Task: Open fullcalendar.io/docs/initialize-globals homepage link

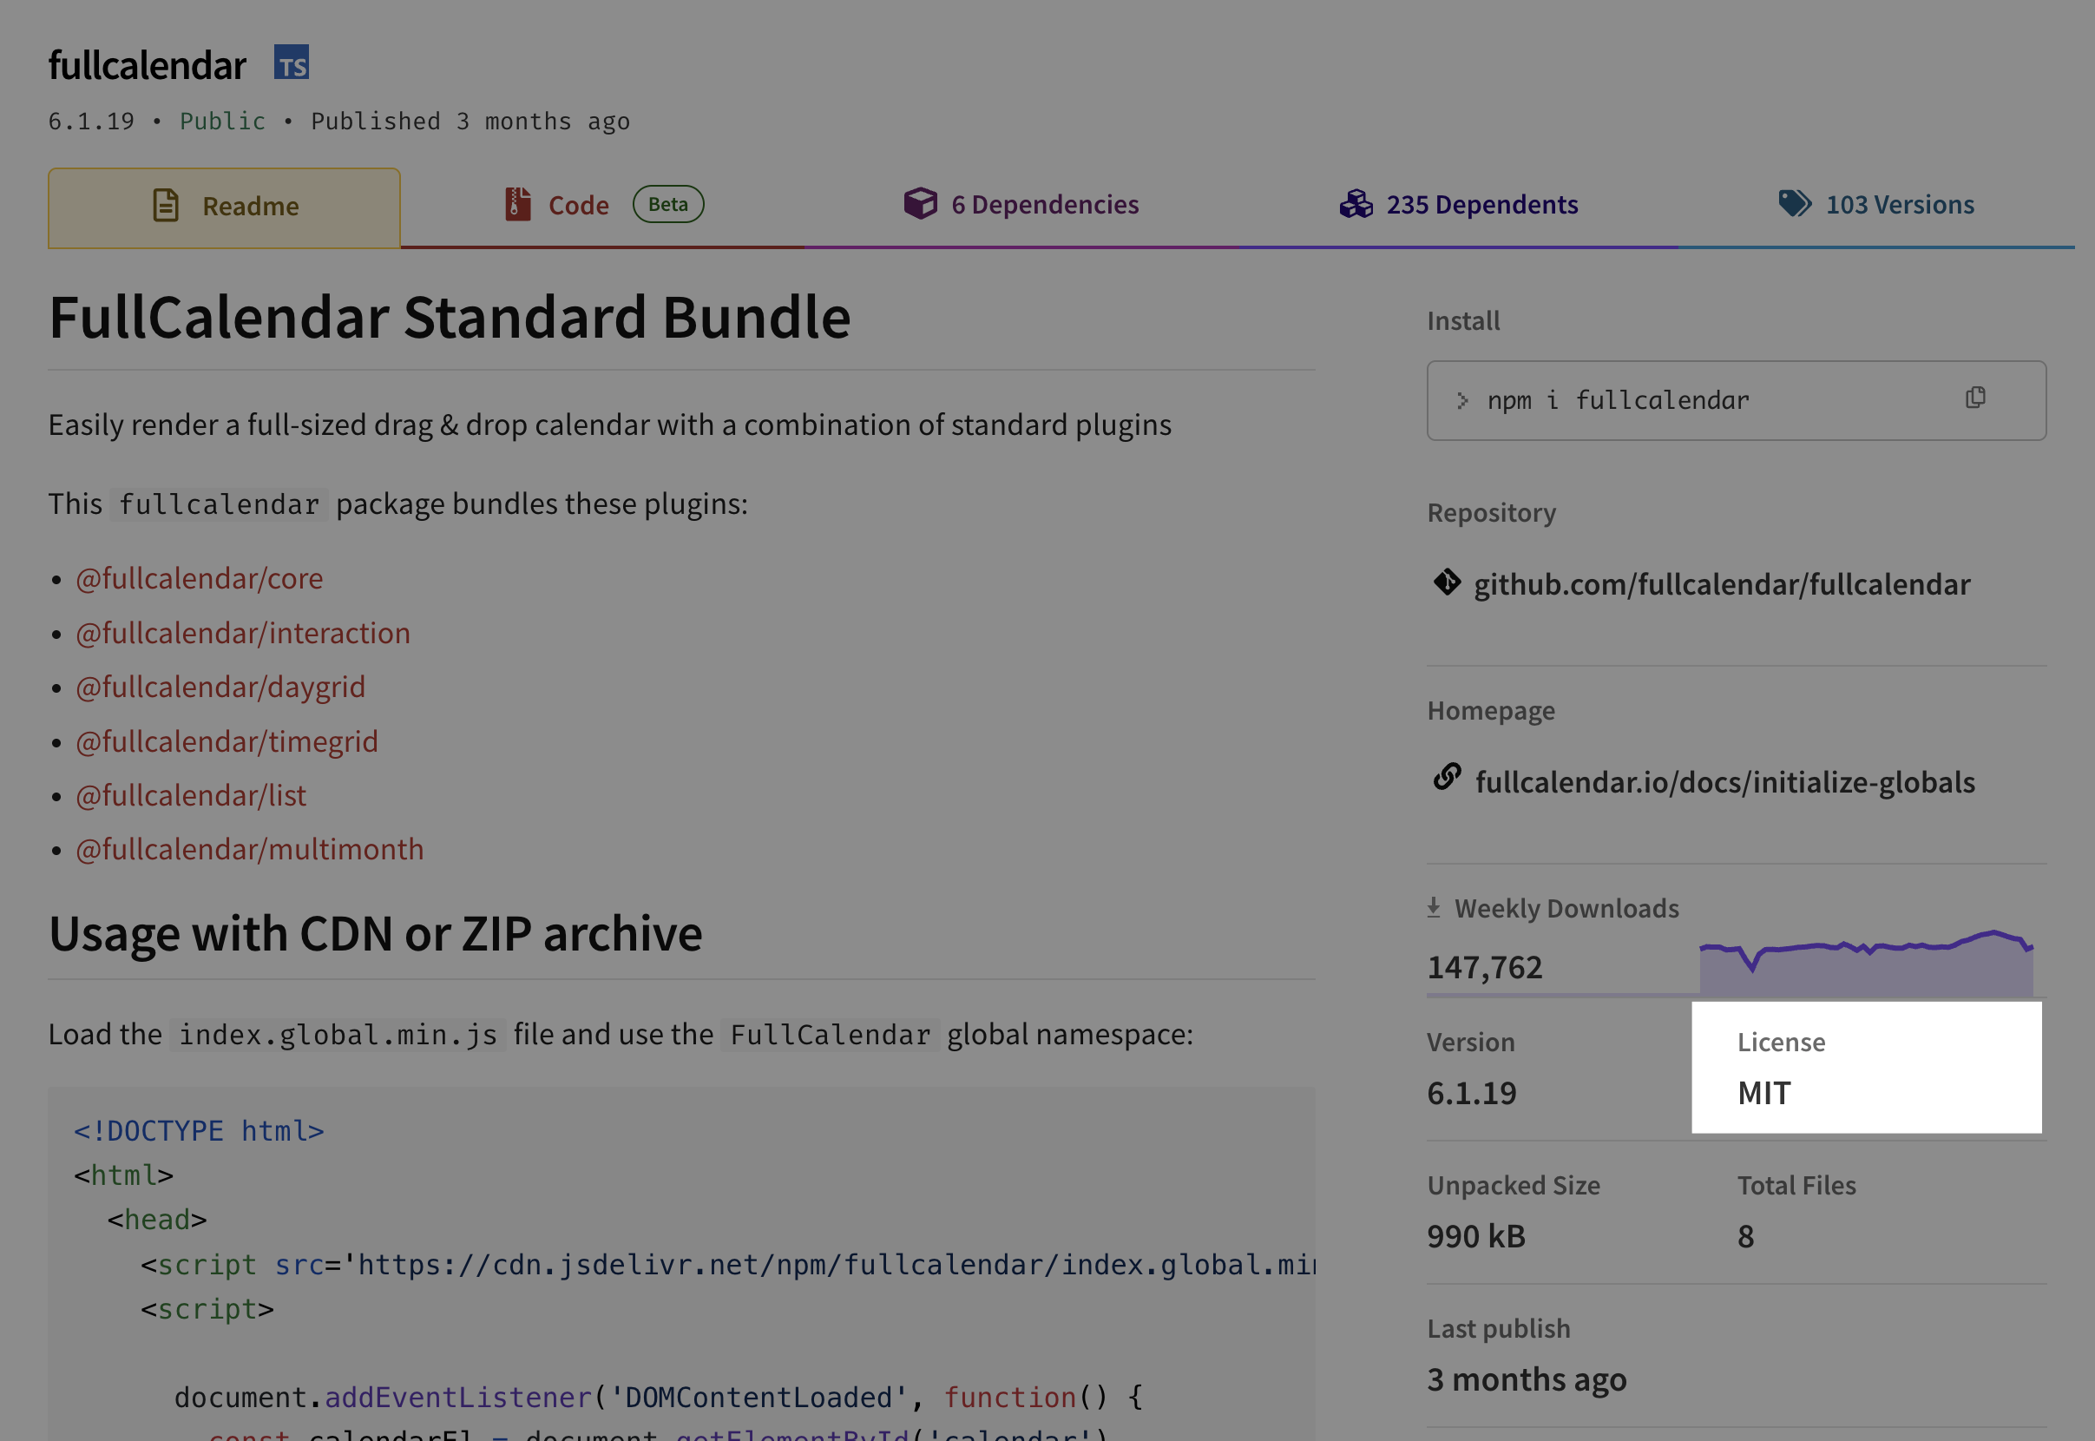Action: 1725,783
